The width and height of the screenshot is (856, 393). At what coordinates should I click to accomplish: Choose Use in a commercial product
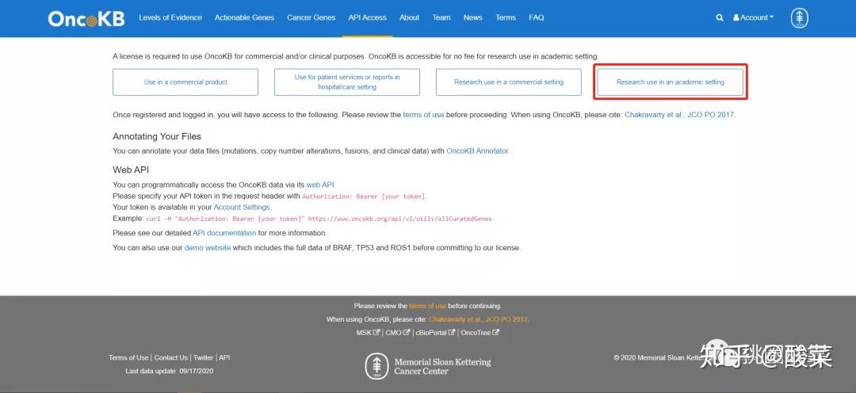pos(185,82)
